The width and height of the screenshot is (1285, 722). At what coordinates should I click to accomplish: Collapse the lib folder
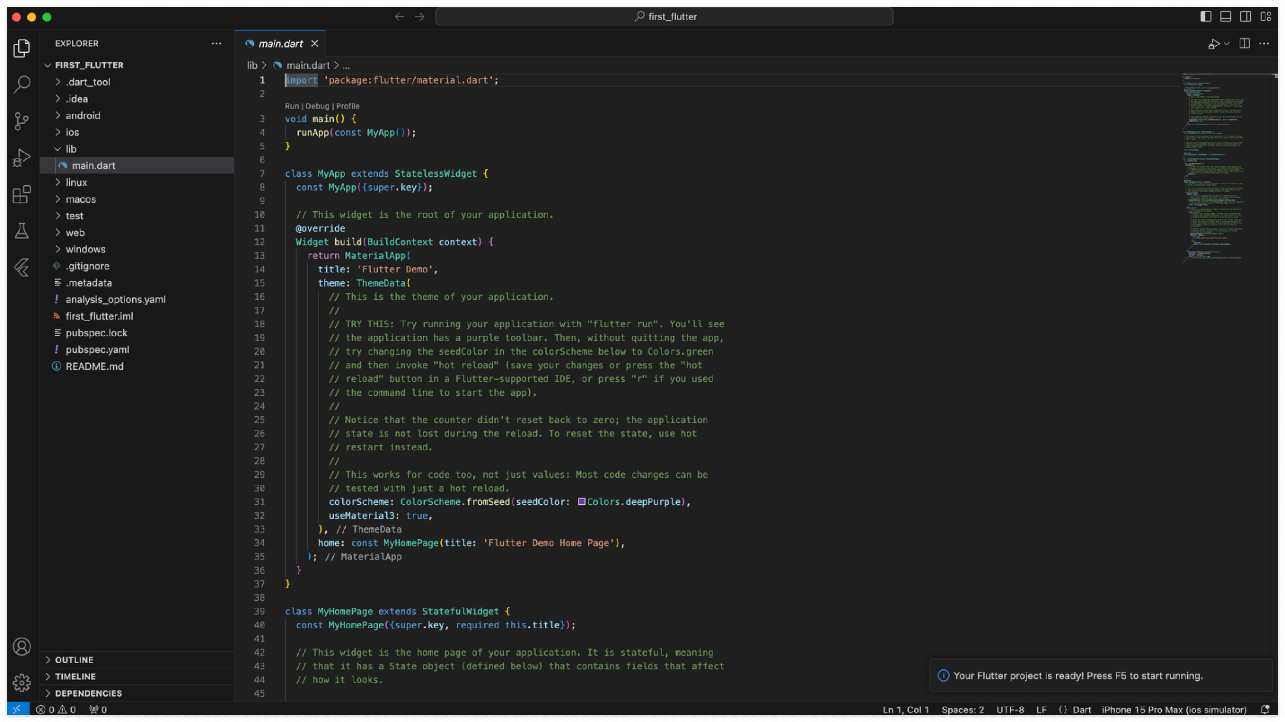pyautogui.click(x=71, y=149)
